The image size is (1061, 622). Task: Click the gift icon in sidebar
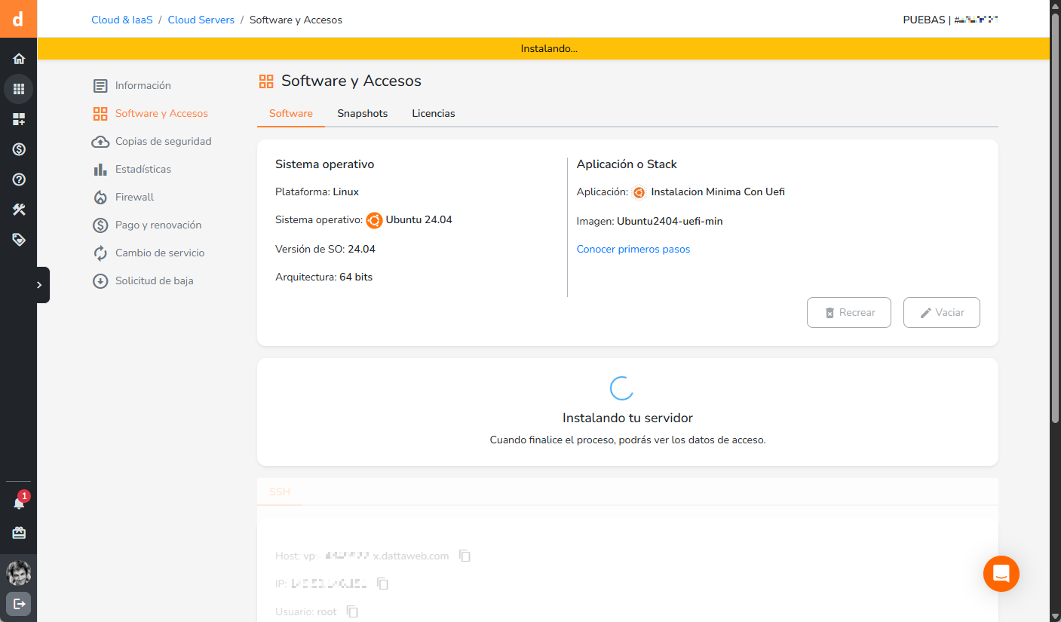click(19, 533)
